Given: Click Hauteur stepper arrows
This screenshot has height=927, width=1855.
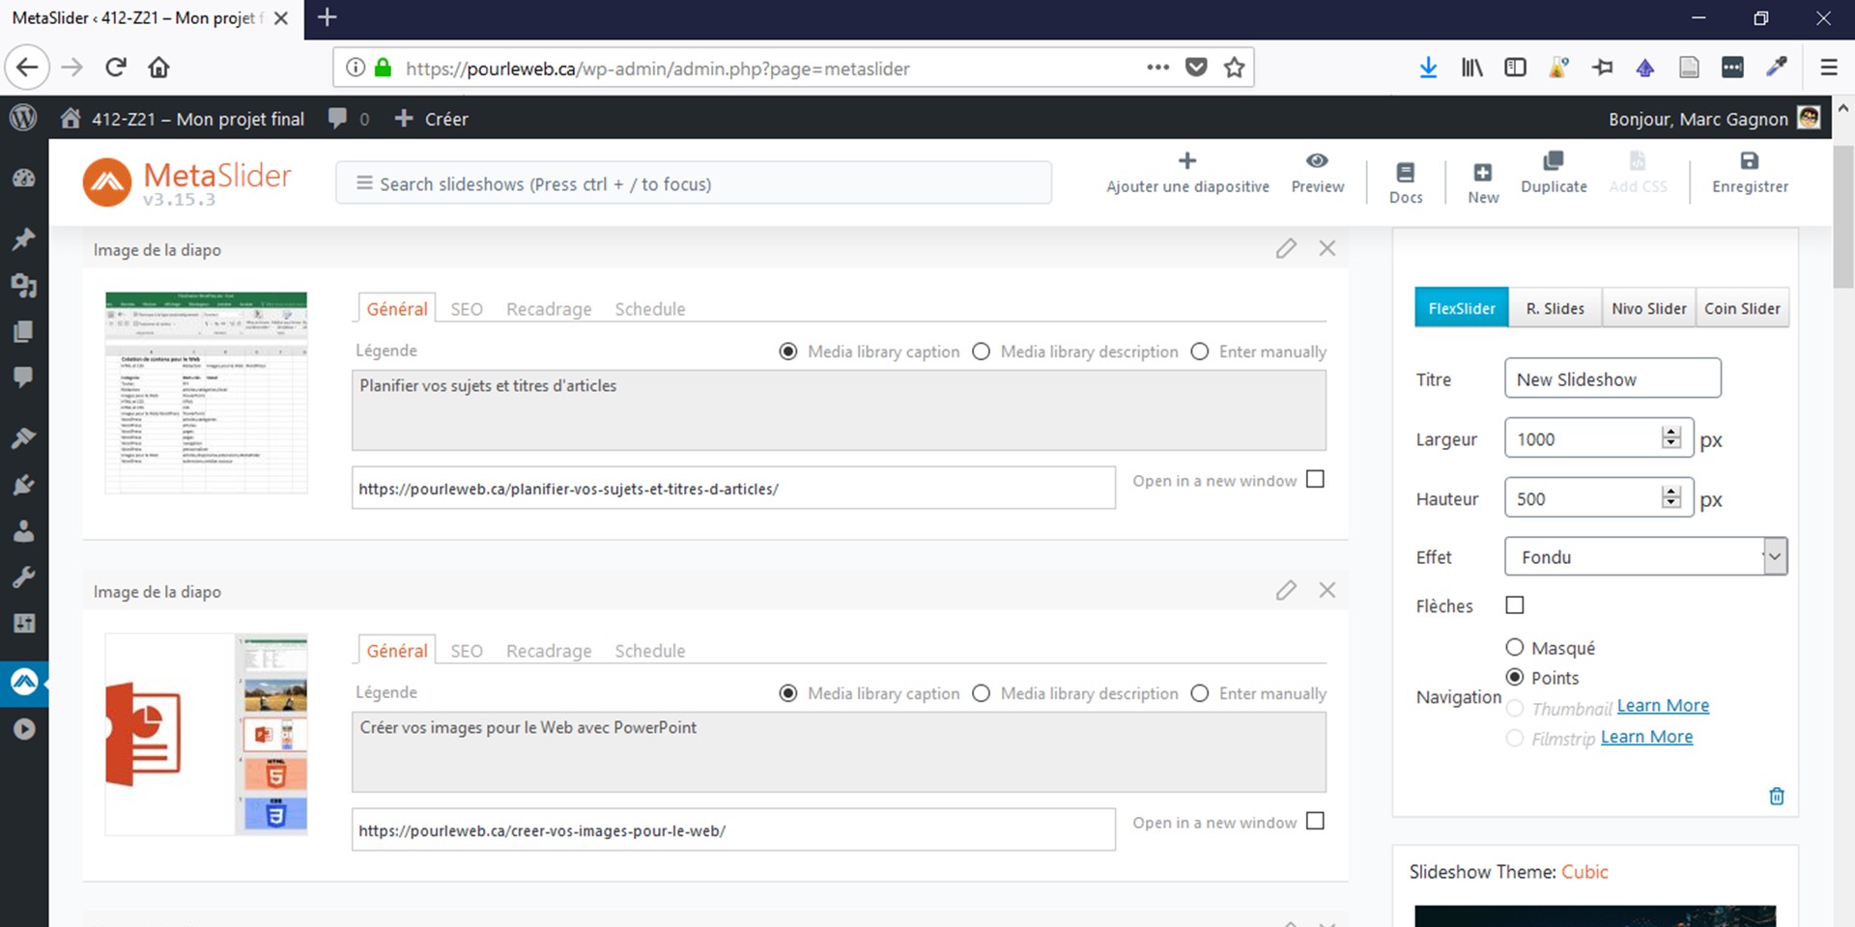Looking at the screenshot, I should click(1671, 497).
